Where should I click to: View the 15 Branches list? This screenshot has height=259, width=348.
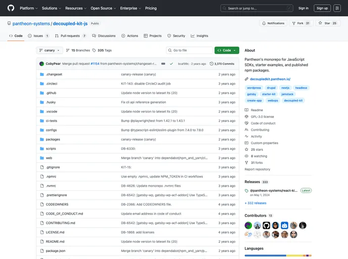tap(78, 50)
